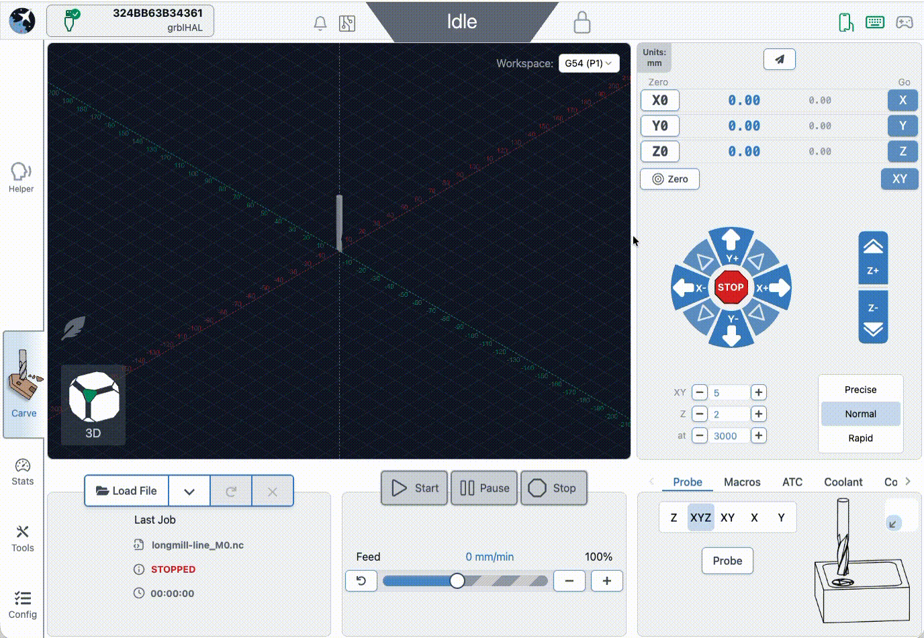Switch to the Coolant tab
The height and width of the screenshot is (638, 924).
click(x=843, y=482)
